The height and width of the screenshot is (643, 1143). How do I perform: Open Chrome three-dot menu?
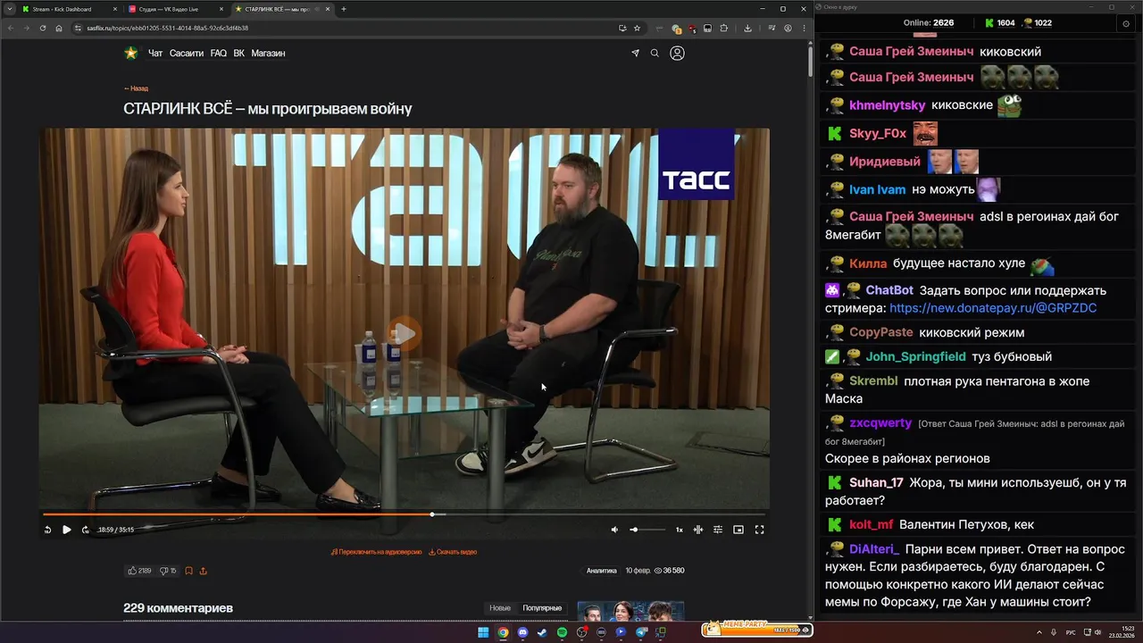click(803, 28)
